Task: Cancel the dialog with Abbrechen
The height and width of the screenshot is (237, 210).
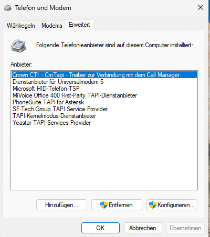Action: (x=143, y=228)
